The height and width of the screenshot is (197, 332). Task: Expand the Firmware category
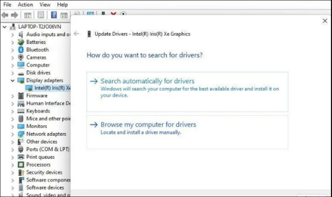(13, 96)
